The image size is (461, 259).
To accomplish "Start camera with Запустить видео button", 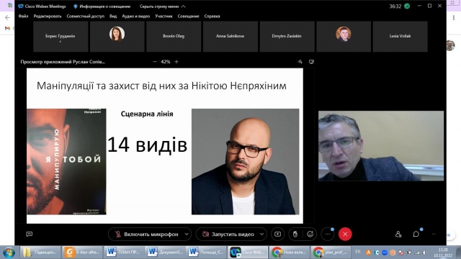I will pyautogui.click(x=228, y=234).
